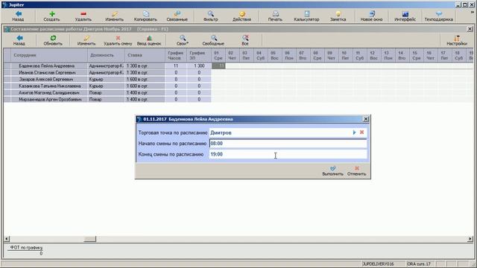The image size is (477, 268).
Task: Click the blue arrow to choose Торговая точка
Action: [x=354, y=133]
